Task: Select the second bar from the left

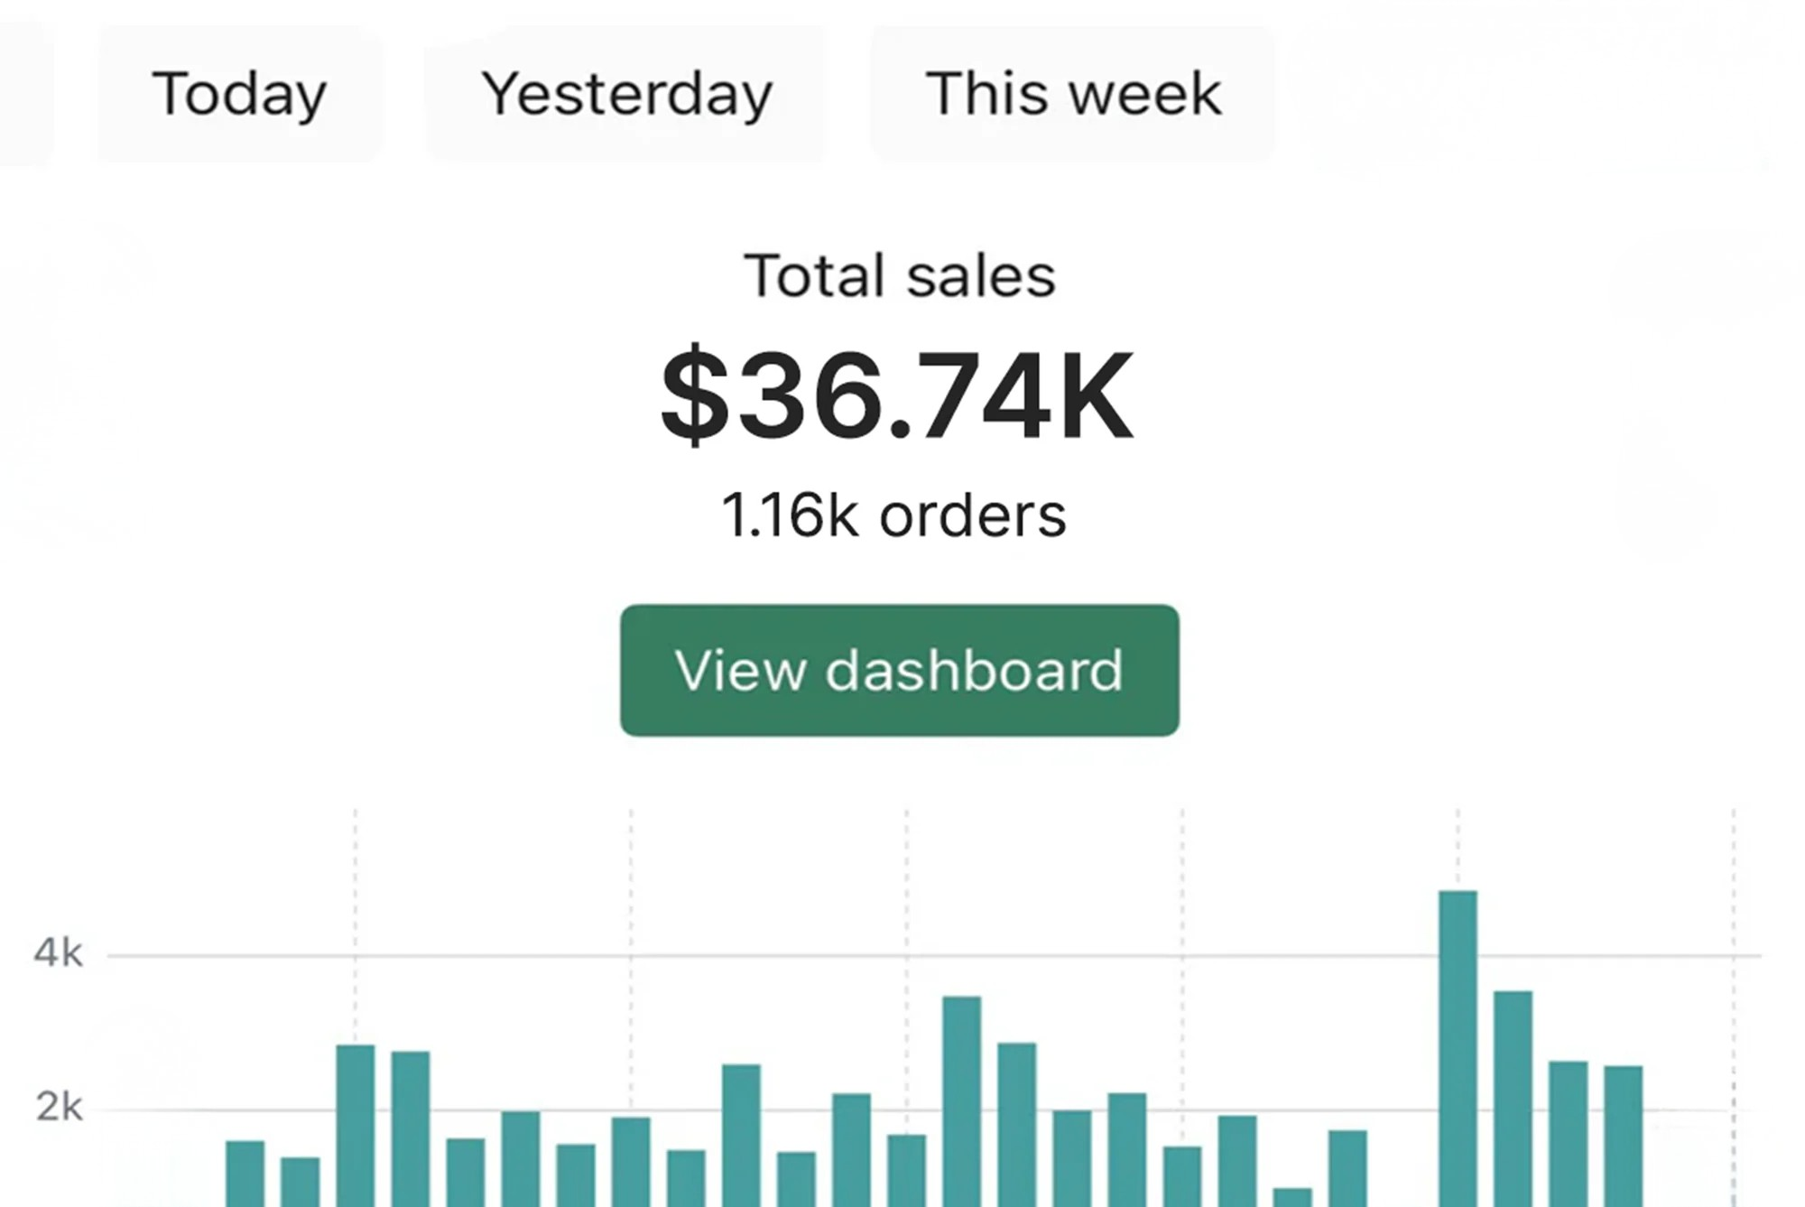Action: click(x=300, y=1181)
